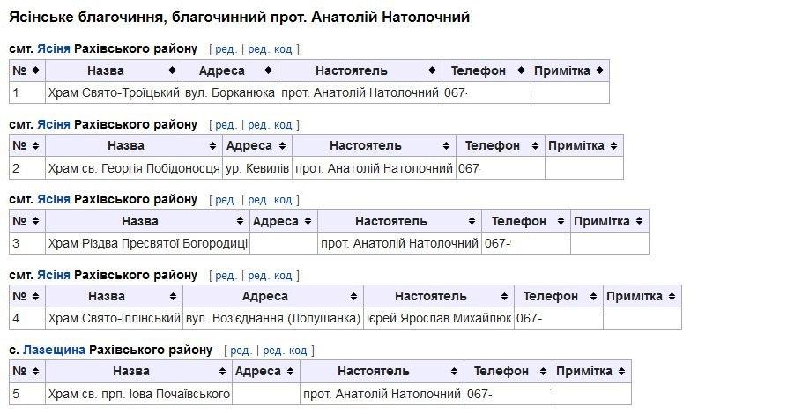
Task: Sort by Адреса in the Лопушанка table
Action: (x=272, y=297)
